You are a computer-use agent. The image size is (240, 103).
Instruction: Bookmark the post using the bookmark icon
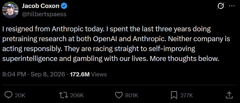174,95
